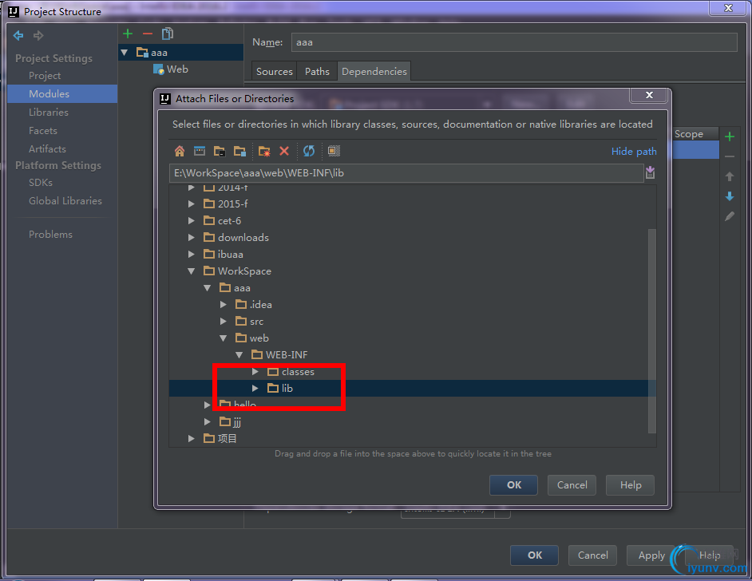
Task: Toggle show hidden files and directories icon
Action: [334, 151]
